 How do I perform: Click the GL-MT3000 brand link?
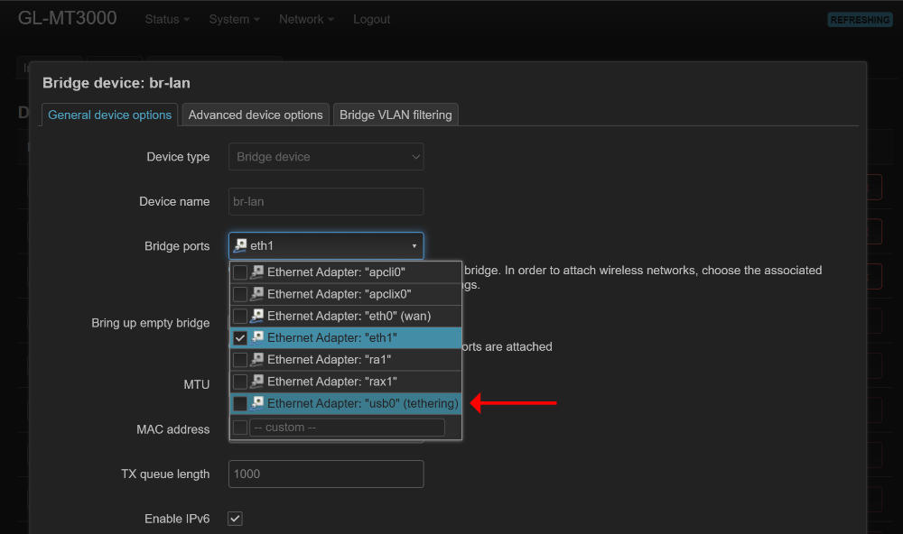[x=68, y=18]
